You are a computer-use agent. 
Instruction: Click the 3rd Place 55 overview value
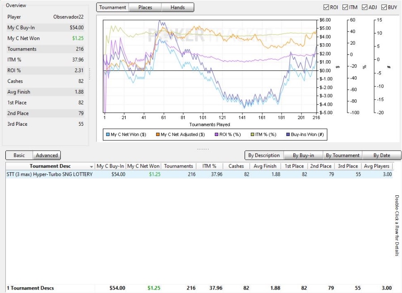tap(81, 124)
